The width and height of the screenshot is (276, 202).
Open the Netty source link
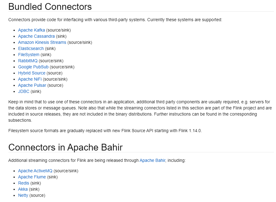click(23, 196)
